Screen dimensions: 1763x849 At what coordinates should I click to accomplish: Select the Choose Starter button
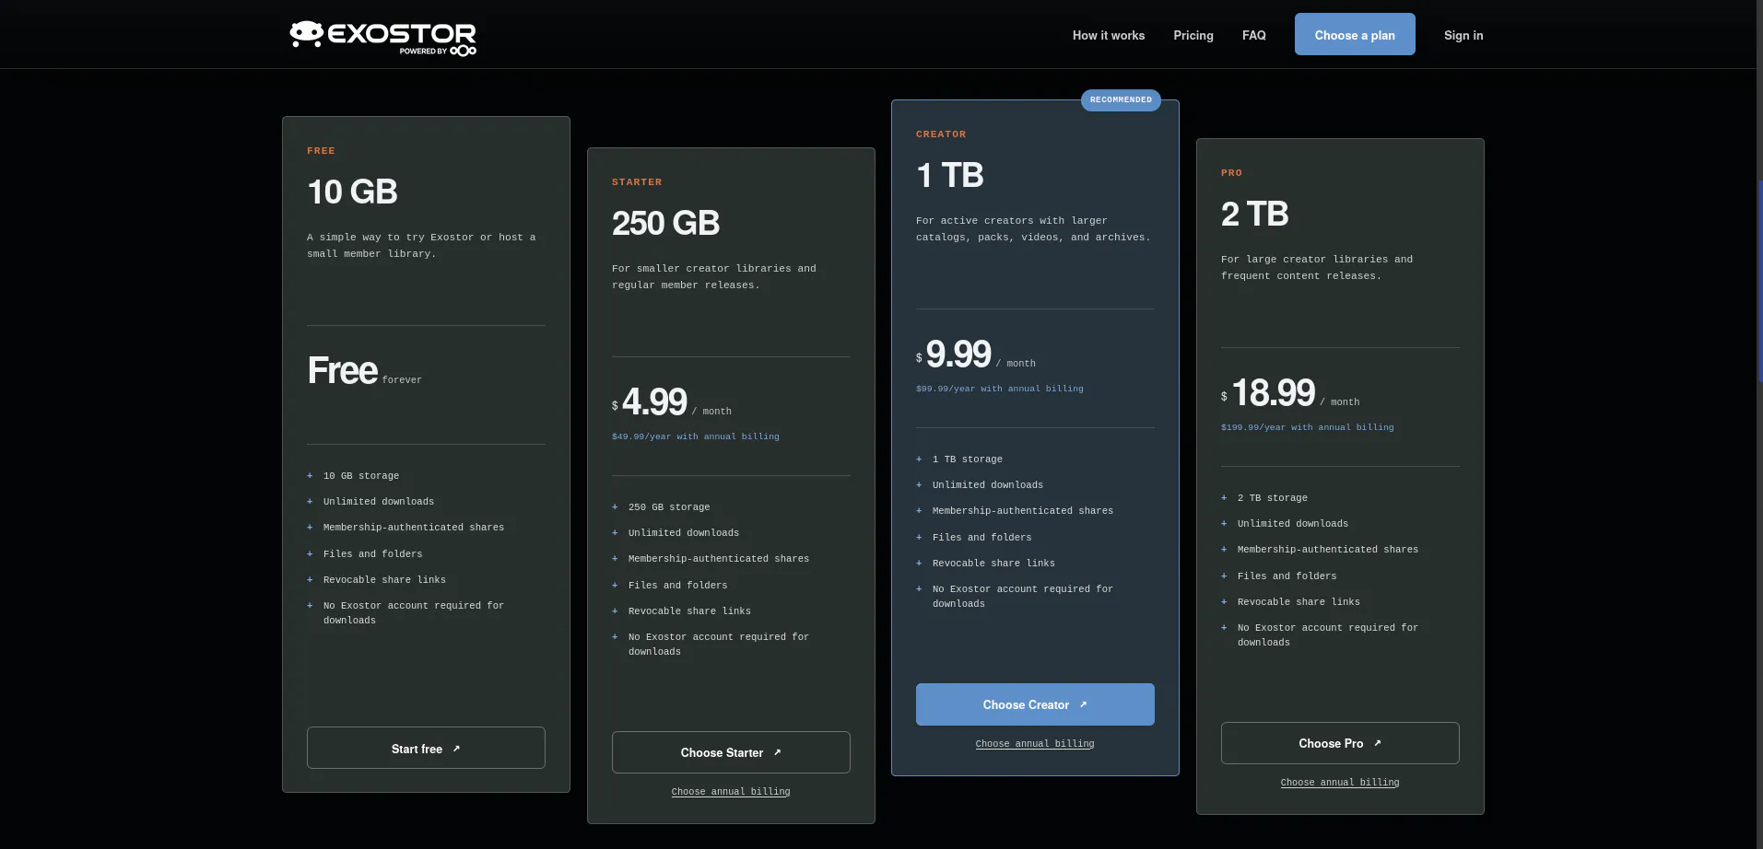[x=731, y=752]
